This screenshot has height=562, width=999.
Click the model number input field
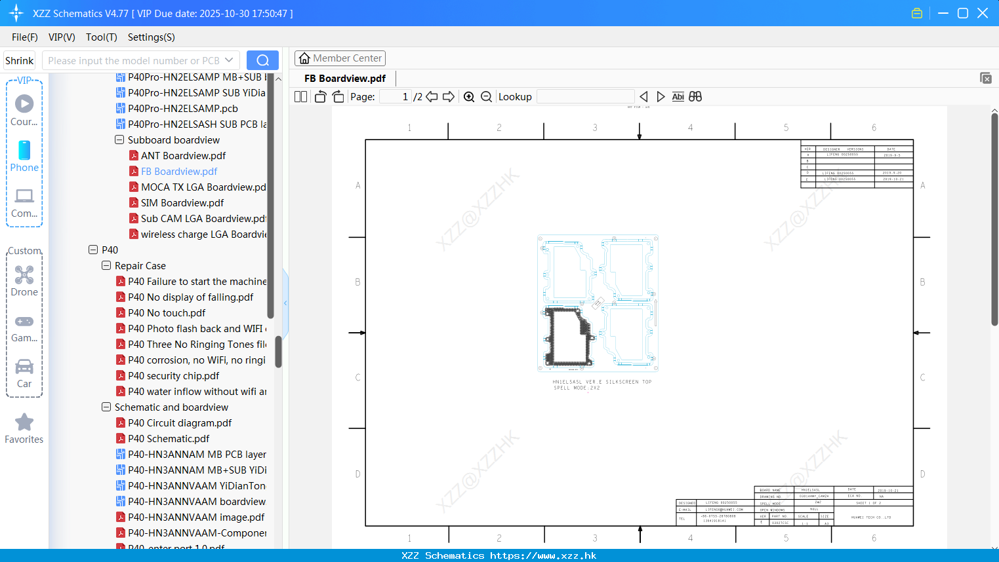pos(133,60)
